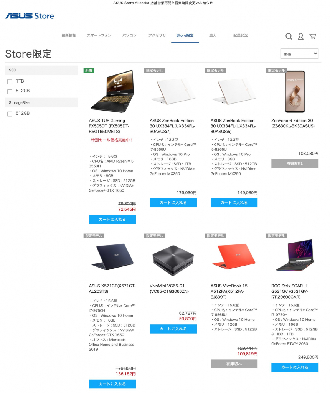Tick the 512GB SSD checkbox
This screenshot has height=393, width=330.
pos(10,92)
